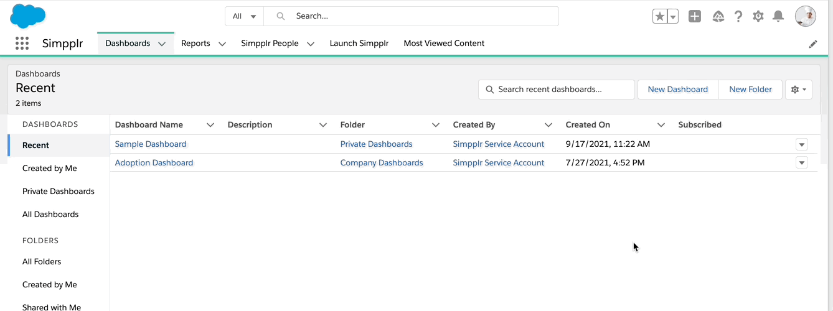The height and width of the screenshot is (311, 833).
Task: Open the Launch Simpplr tab
Action: pyautogui.click(x=359, y=44)
